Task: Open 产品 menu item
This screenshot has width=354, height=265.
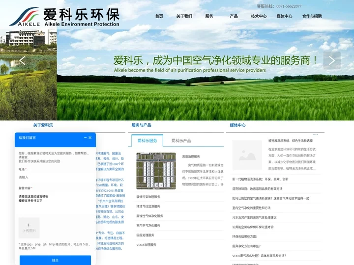Action: [x=234, y=16]
